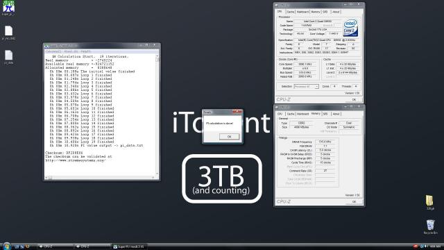The image size is (444, 250).
Task: Click the Intel Core 2 logo in CPU-Z
Action: 350,28
